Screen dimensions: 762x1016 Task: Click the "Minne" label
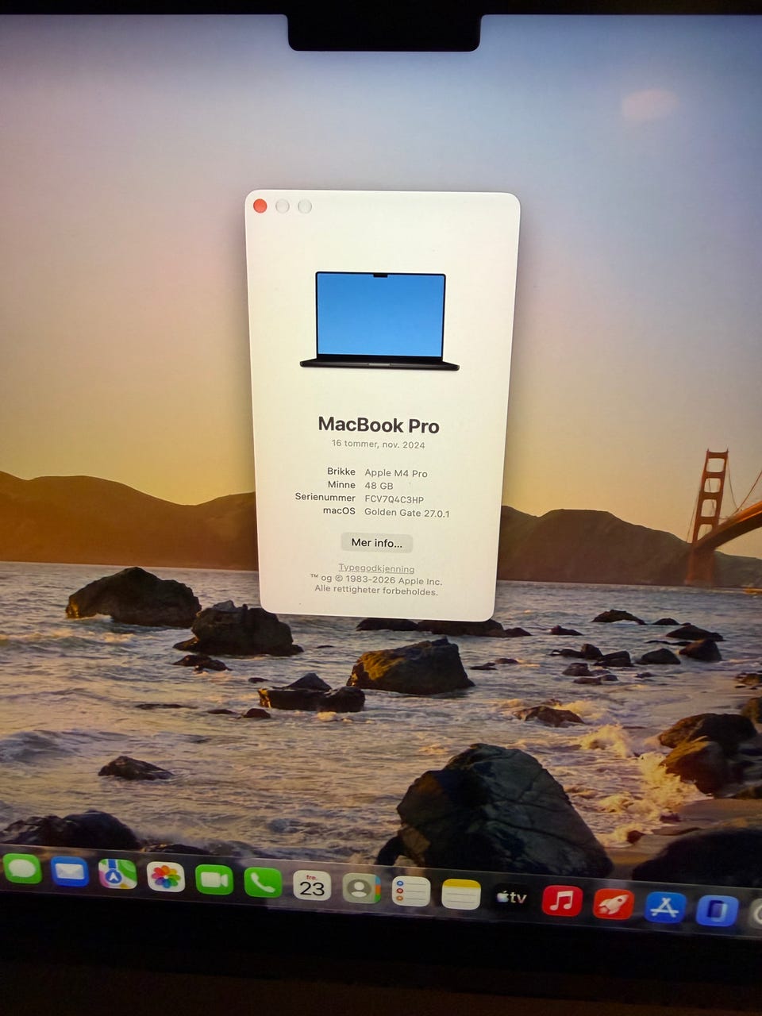click(342, 484)
